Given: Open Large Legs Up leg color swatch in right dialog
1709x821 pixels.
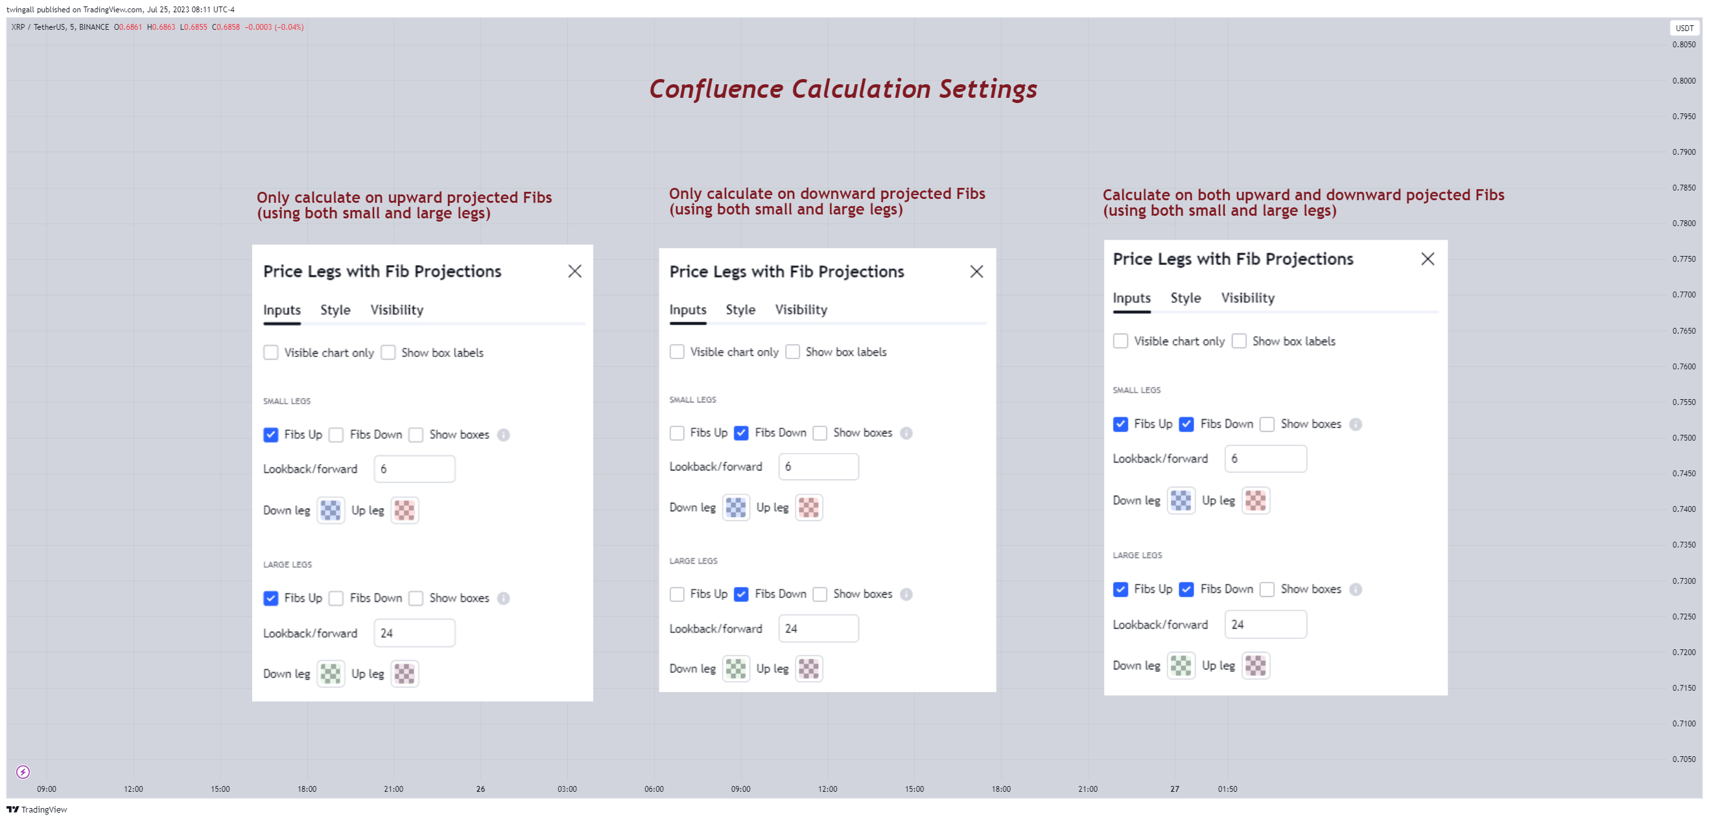Looking at the screenshot, I should (x=1256, y=665).
